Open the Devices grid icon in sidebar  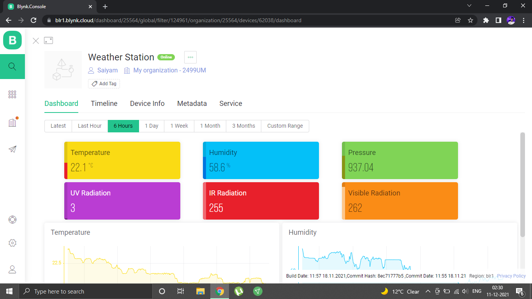tap(12, 94)
